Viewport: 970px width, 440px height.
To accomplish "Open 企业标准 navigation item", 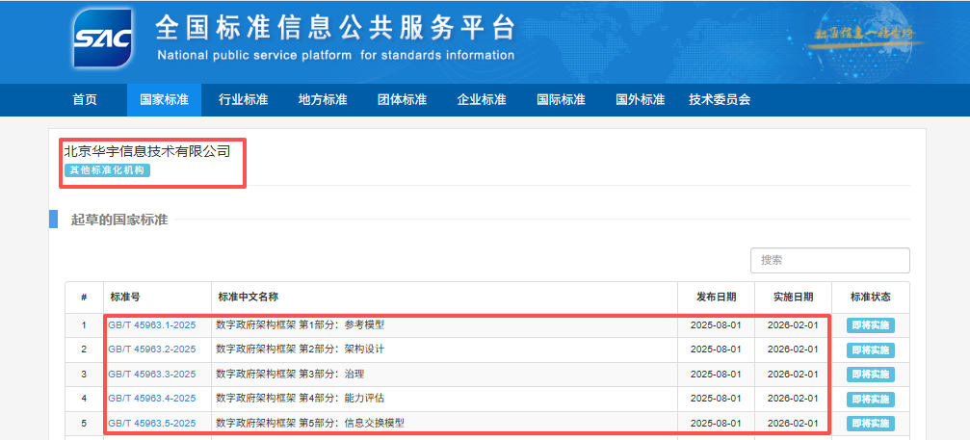I will 481,100.
